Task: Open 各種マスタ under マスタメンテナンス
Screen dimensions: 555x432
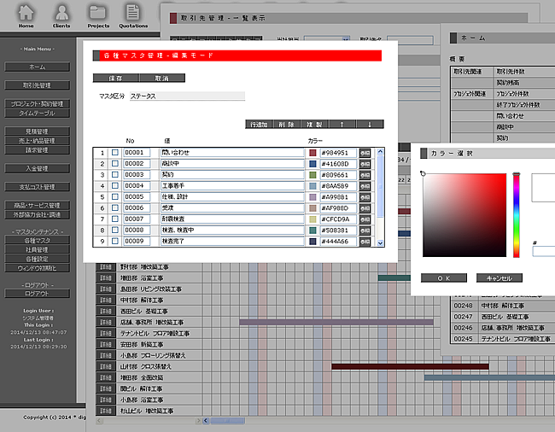Action: tap(38, 240)
